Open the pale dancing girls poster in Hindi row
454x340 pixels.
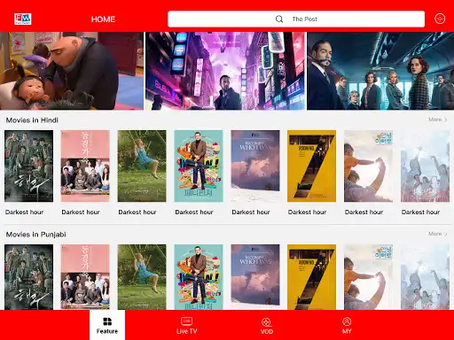[x=425, y=166]
